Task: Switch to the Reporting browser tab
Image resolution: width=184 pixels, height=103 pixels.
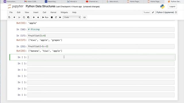Action: [51, 1]
